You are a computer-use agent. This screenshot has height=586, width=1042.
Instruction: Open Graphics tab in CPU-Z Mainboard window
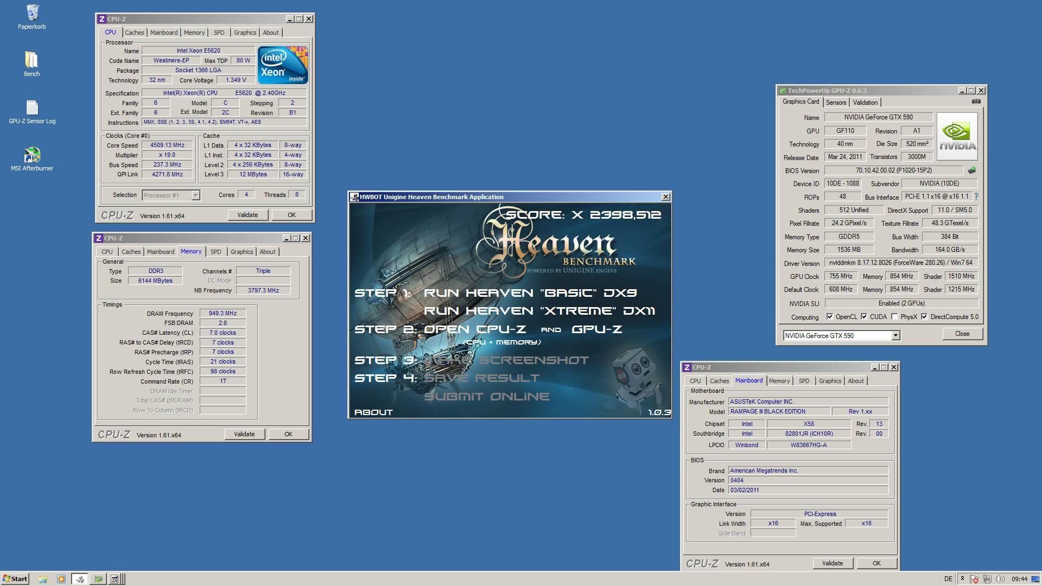click(x=830, y=381)
